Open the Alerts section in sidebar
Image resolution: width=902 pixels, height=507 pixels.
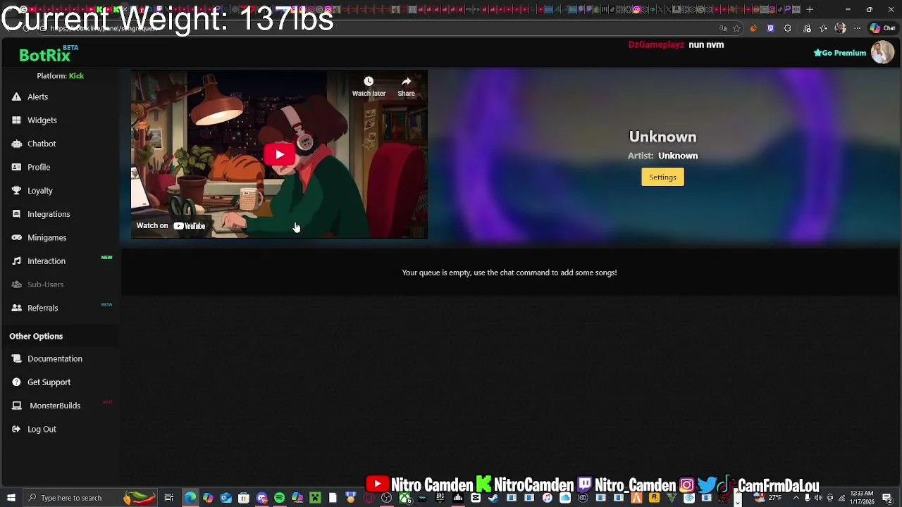coord(37,97)
